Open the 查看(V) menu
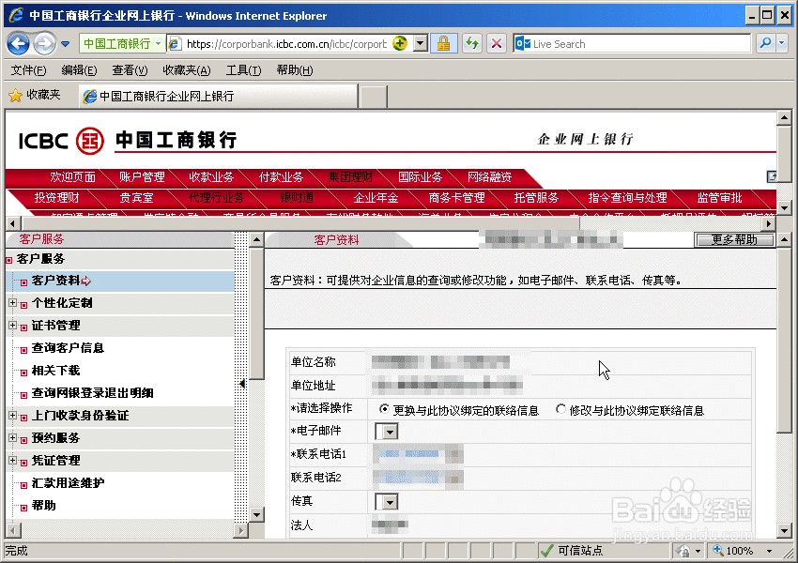This screenshot has height=563, width=798. click(130, 70)
